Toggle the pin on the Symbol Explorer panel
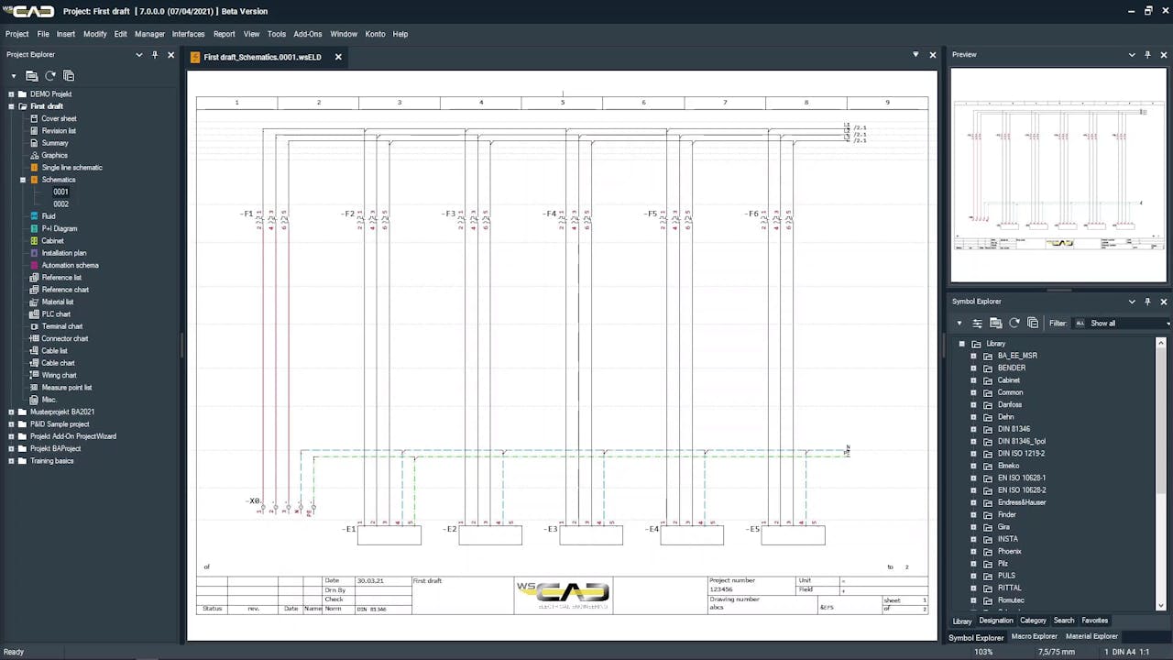 coord(1147,301)
